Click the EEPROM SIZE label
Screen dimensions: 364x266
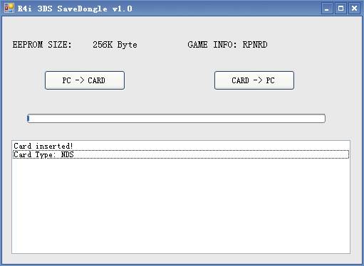pyautogui.click(x=42, y=45)
